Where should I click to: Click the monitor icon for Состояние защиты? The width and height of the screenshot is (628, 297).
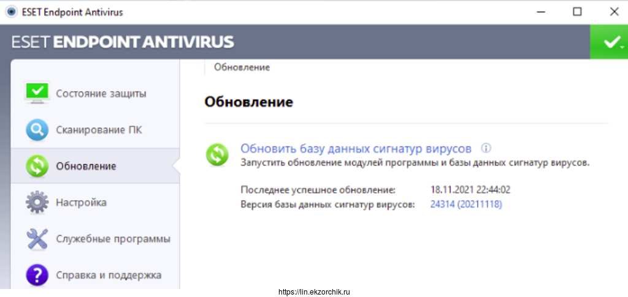[x=37, y=93]
